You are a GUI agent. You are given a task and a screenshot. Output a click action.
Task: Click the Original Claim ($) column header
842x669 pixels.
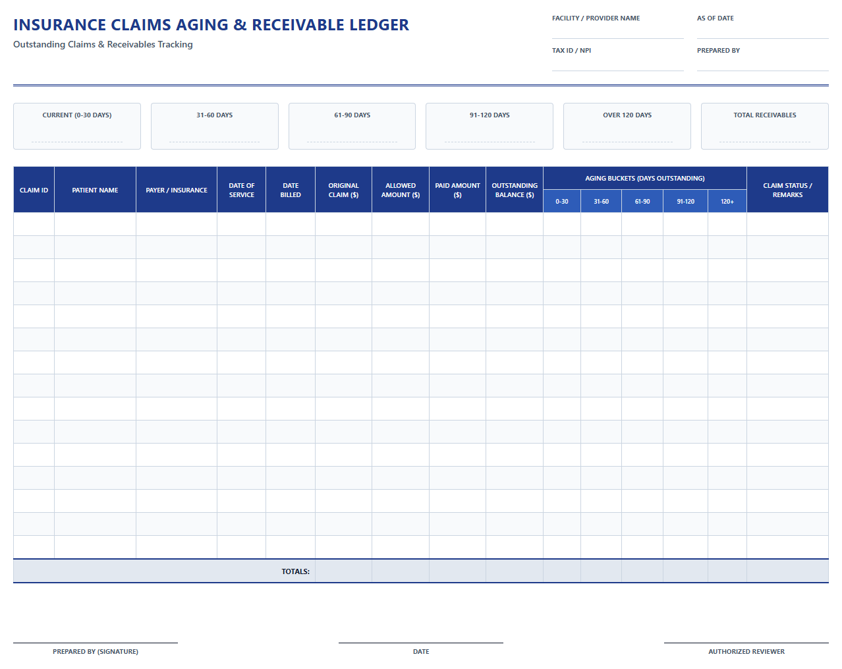(344, 190)
